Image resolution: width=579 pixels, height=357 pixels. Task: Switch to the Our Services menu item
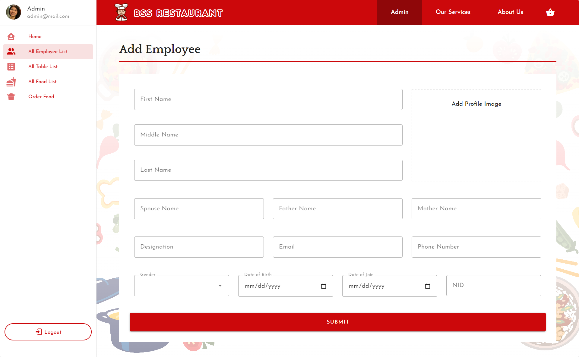(453, 12)
